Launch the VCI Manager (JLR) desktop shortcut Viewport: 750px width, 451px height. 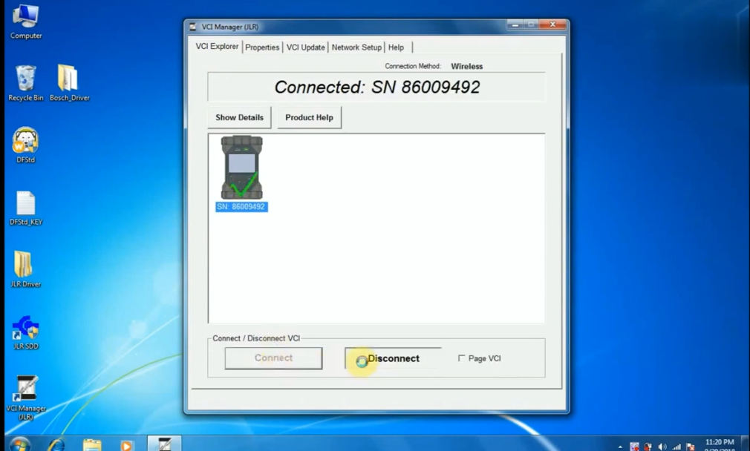(x=26, y=398)
